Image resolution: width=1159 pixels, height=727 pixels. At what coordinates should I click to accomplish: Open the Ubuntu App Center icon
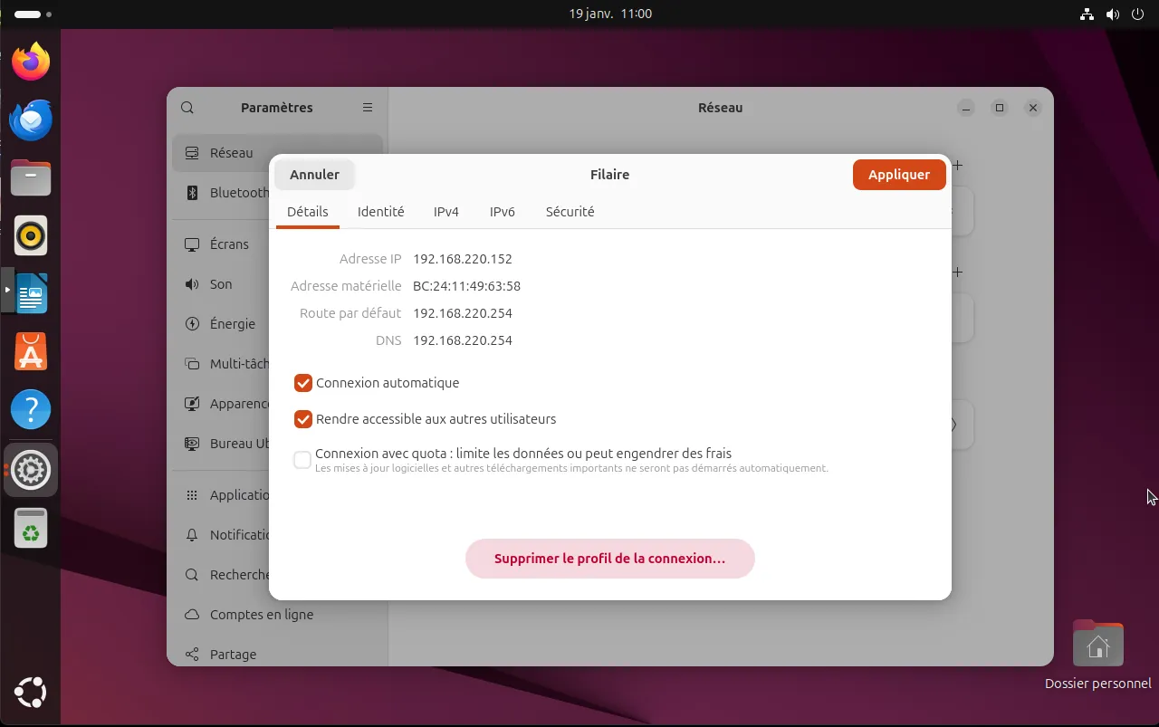pos(31,352)
